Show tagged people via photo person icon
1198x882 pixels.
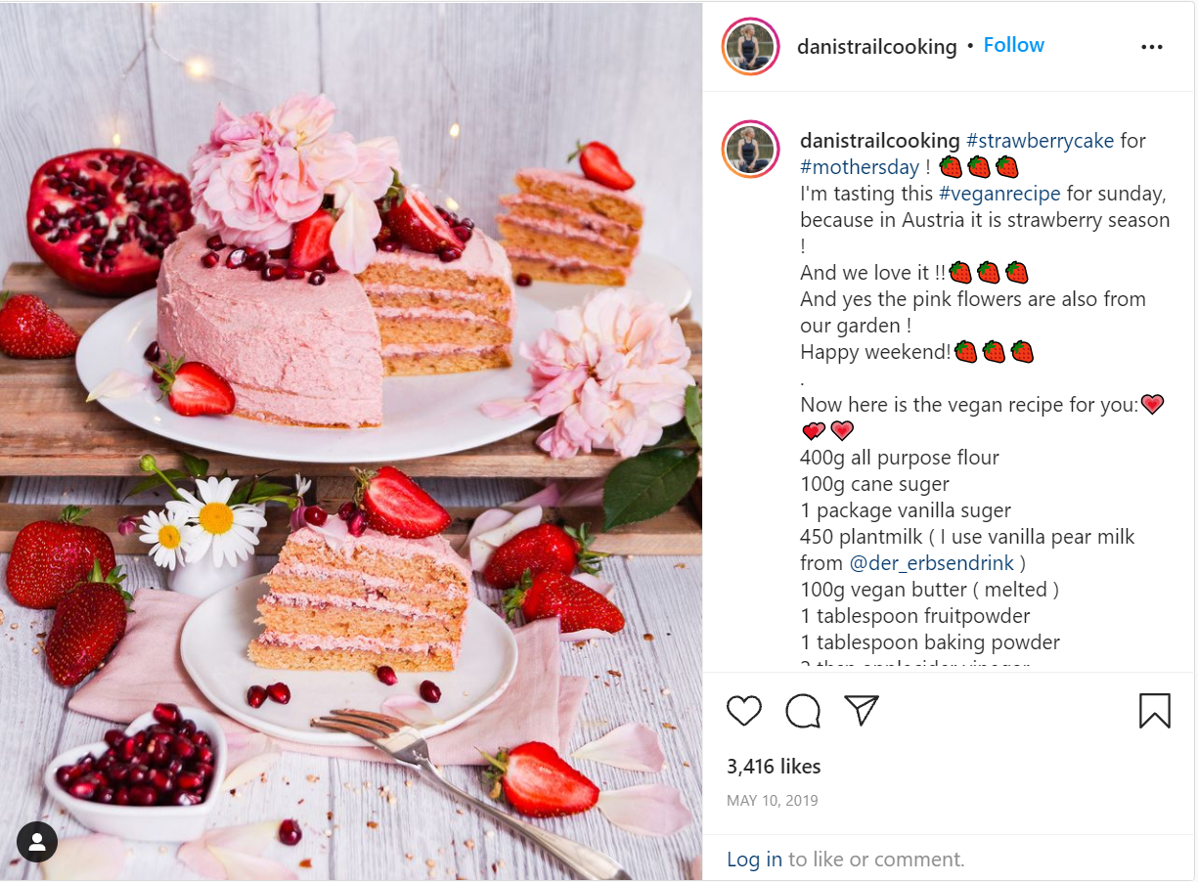coord(37,842)
